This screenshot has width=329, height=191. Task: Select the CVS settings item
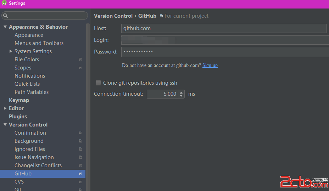click(x=19, y=181)
